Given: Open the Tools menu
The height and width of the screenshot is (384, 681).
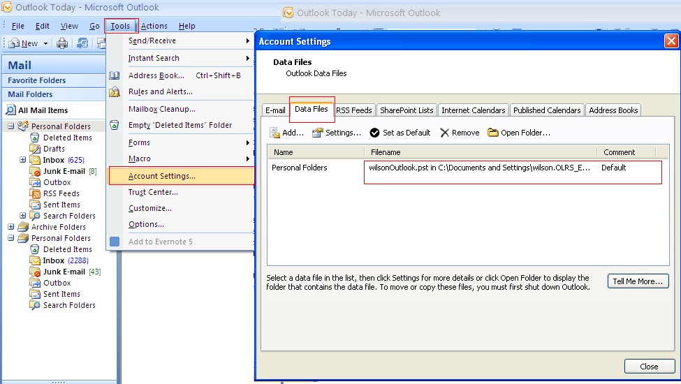Looking at the screenshot, I should 120,26.
